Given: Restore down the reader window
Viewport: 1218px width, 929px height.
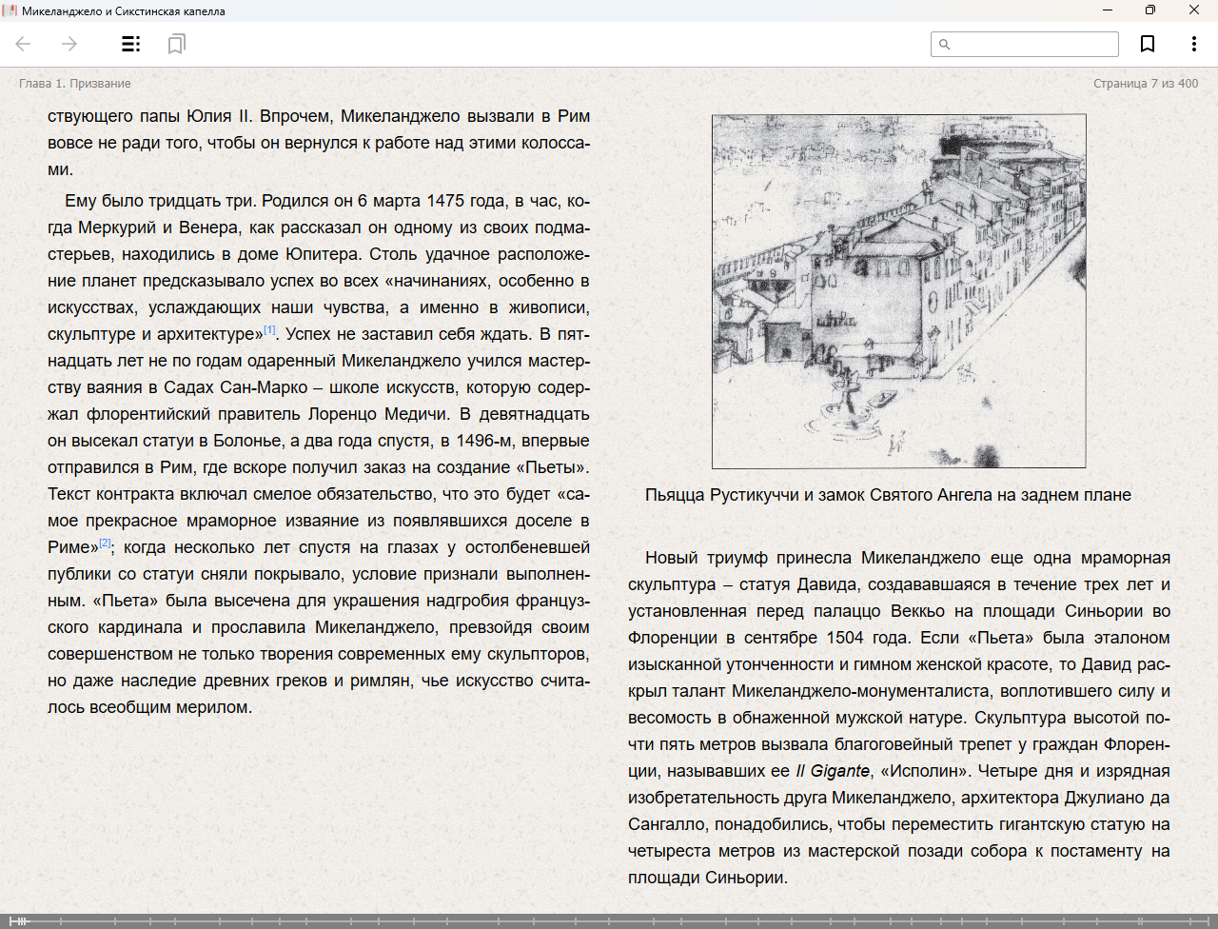Looking at the screenshot, I should pos(1150,10).
